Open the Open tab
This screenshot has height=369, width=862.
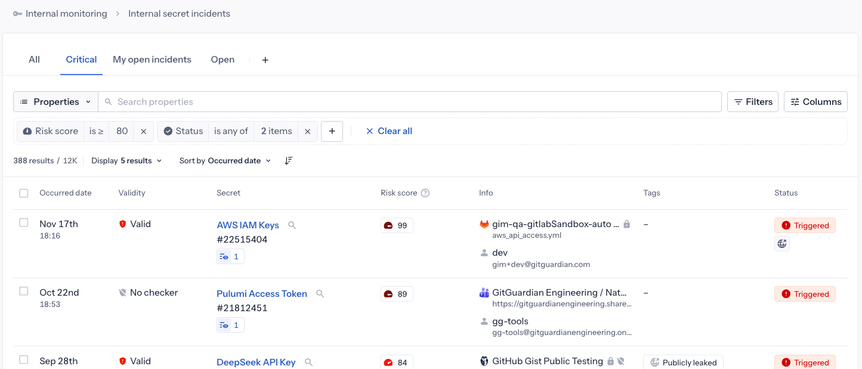coord(223,60)
